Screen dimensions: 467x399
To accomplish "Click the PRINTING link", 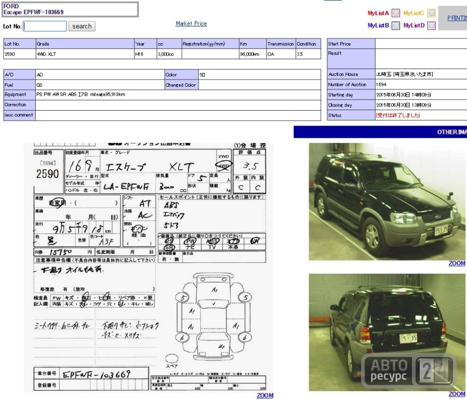I will coord(457,18).
